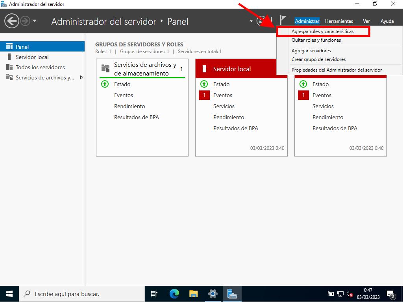403x302 pixels.
Task: Click the back navigation arrow button
Action: pyautogui.click(x=12, y=21)
